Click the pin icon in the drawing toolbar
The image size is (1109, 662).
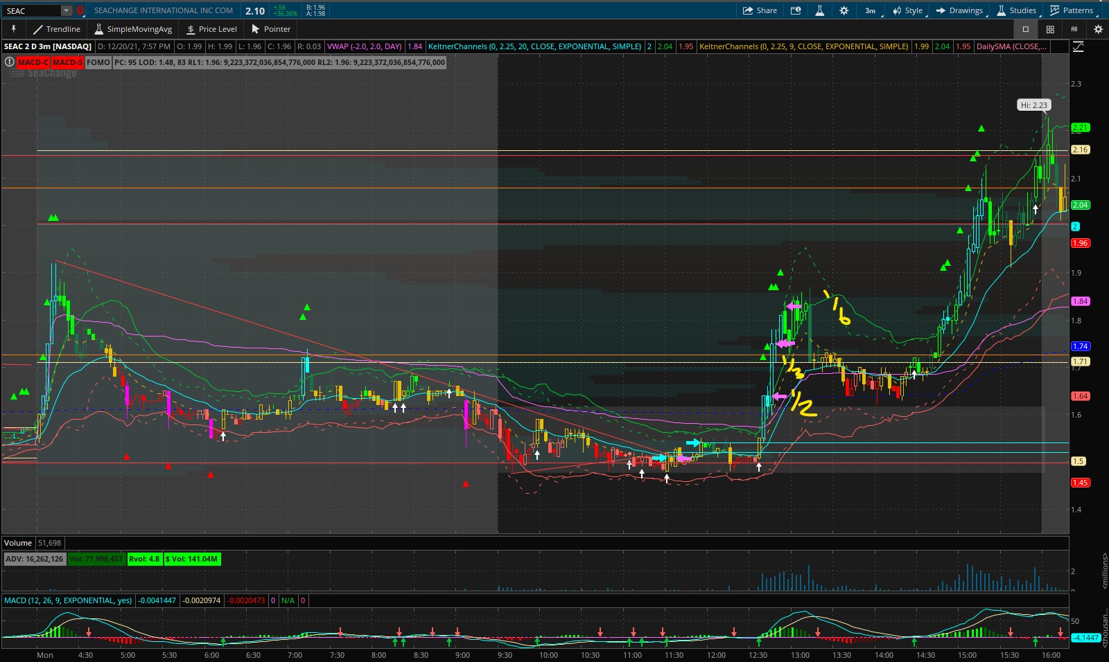13,29
